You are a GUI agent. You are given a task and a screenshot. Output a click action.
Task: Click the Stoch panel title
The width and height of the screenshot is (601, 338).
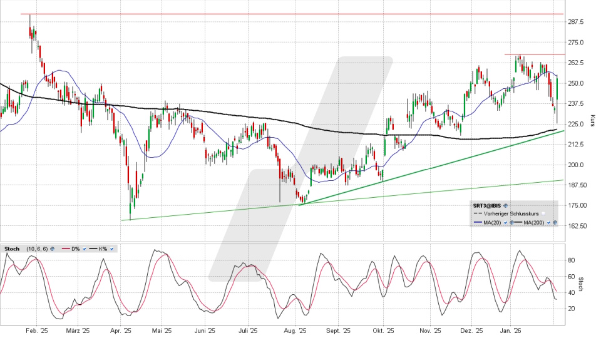click(x=12, y=249)
